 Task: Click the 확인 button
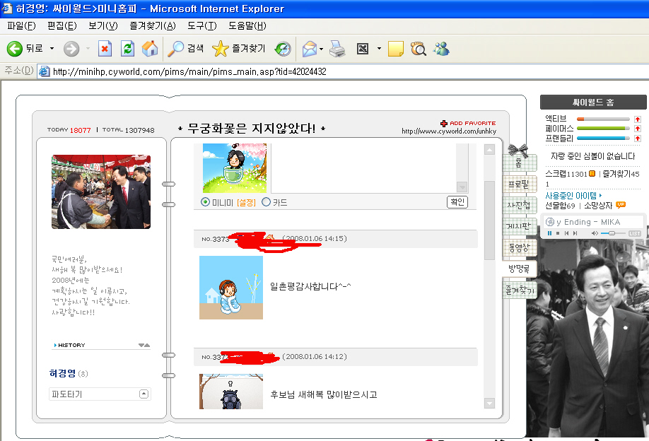tap(457, 202)
